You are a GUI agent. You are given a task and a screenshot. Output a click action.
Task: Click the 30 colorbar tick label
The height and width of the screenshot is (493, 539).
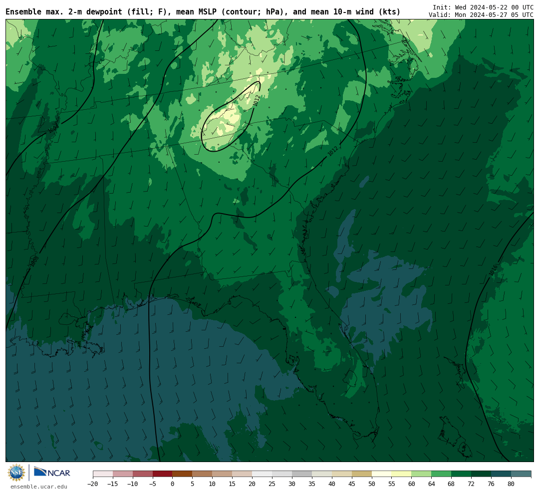[292, 484]
